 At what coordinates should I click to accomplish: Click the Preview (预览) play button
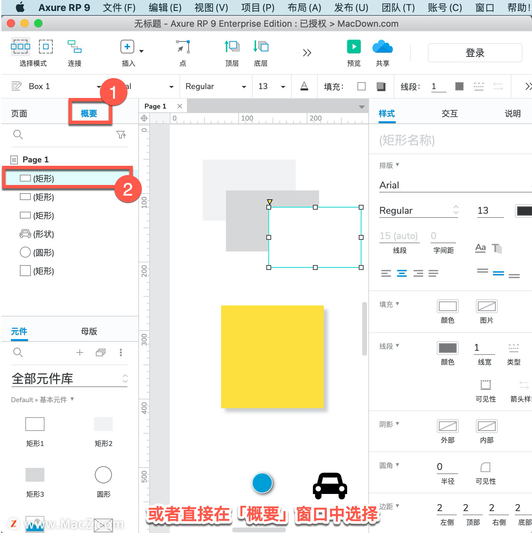coord(354,47)
